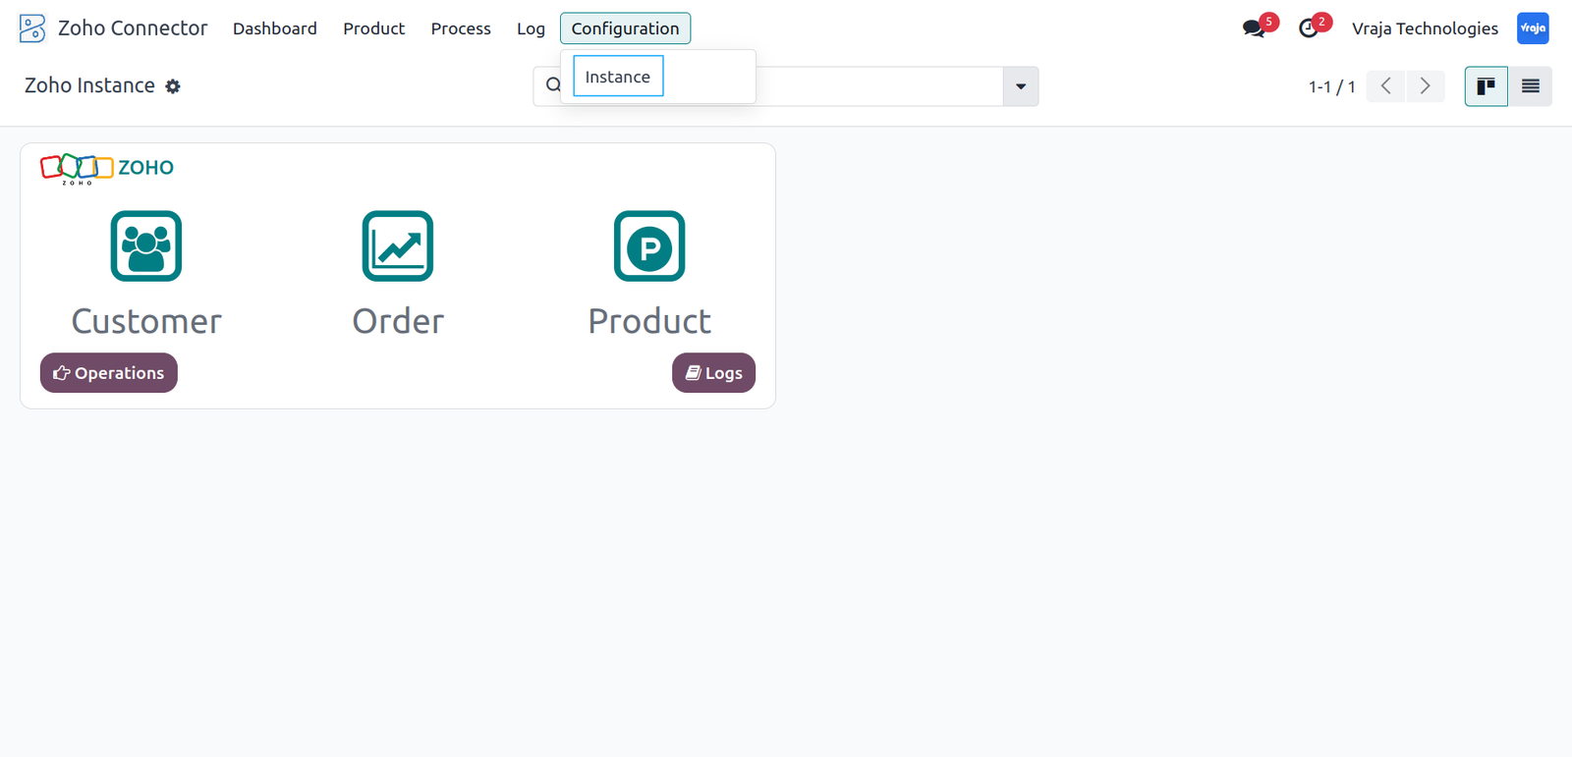The height and width of the screenshot is (757, 1572).
Task: Open the Process menu
Action: coord(461,28)
